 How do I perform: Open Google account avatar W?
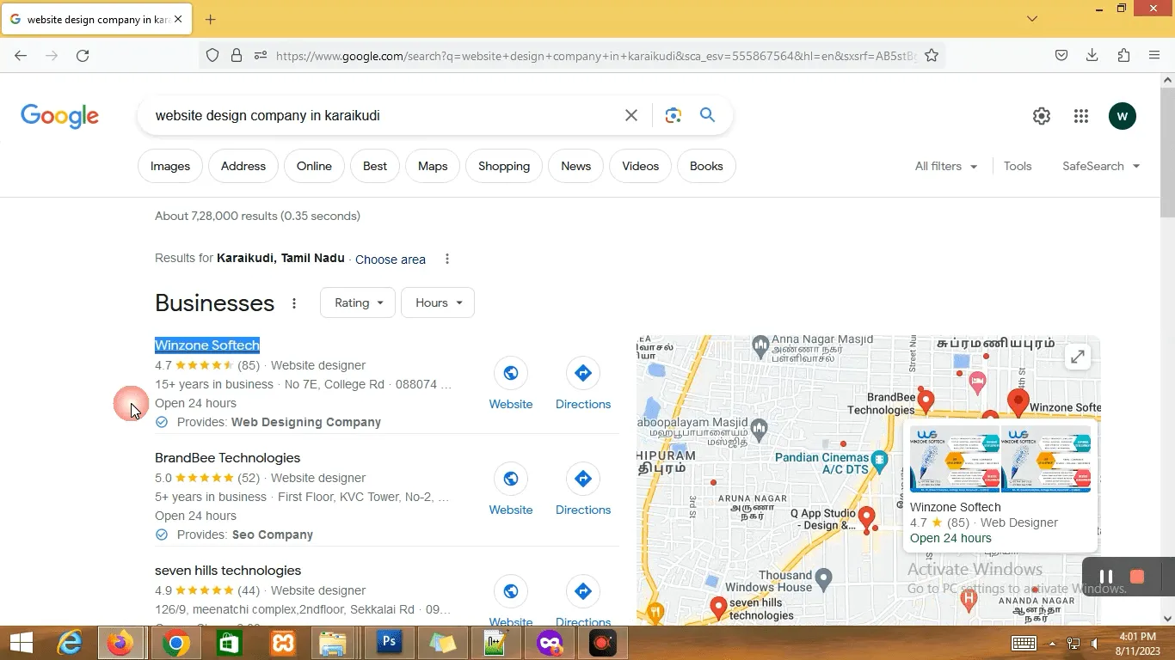coord(1123,116)
